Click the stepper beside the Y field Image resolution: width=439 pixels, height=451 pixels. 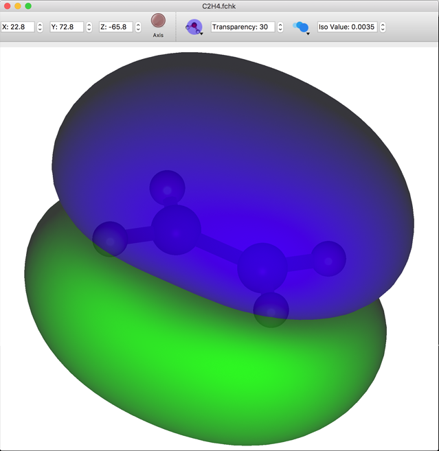pos(89,27)
